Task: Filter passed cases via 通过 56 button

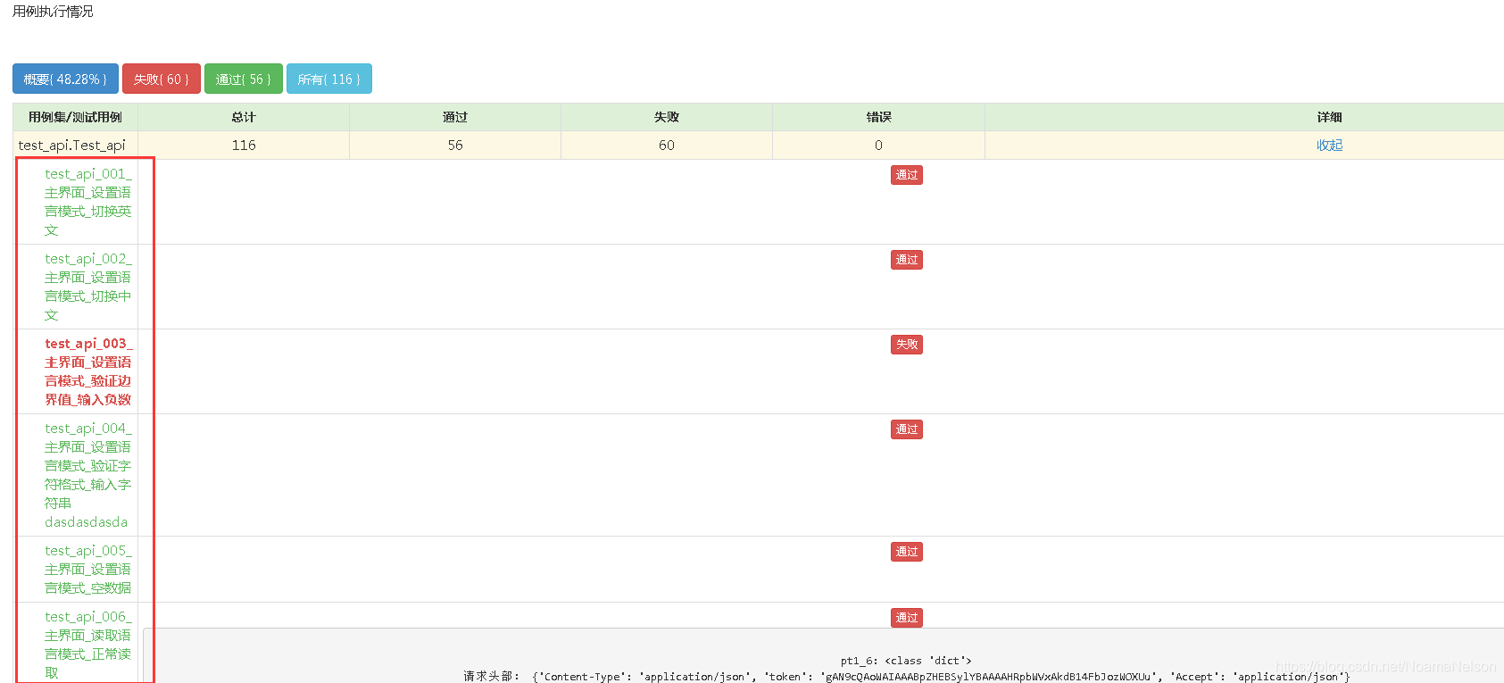Action: 244,79
